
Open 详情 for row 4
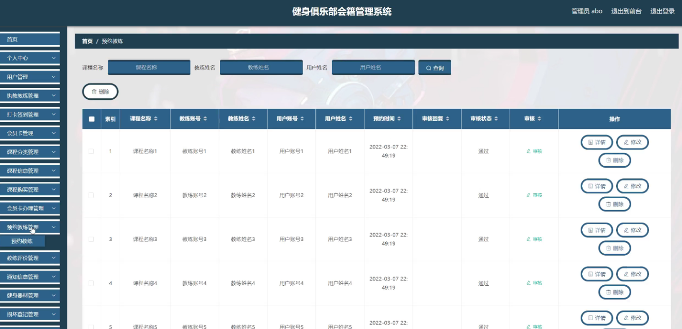597,274
